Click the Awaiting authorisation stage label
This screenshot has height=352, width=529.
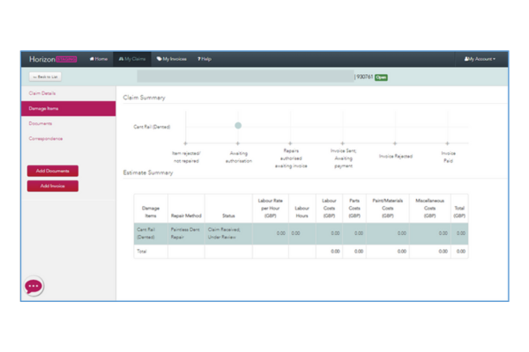pos(239,157)
